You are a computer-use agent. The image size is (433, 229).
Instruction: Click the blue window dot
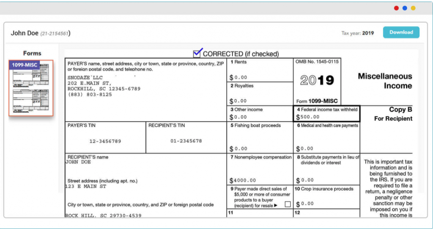[x=405, y=8]
